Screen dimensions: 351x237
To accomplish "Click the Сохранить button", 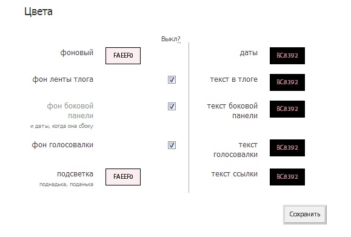I will point(305,214).
